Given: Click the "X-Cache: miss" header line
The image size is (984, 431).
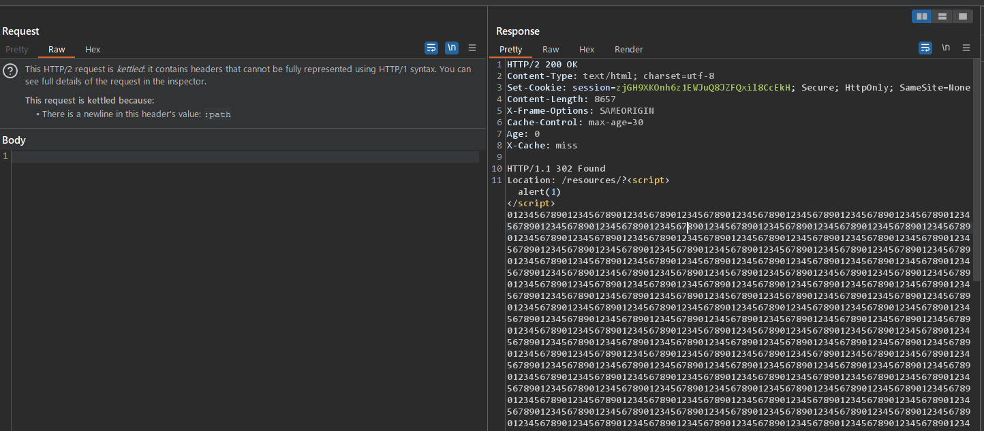Looking at the screenshot, I should click(542, 146).
